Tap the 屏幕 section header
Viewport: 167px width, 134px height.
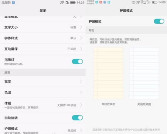coord(43,72)
